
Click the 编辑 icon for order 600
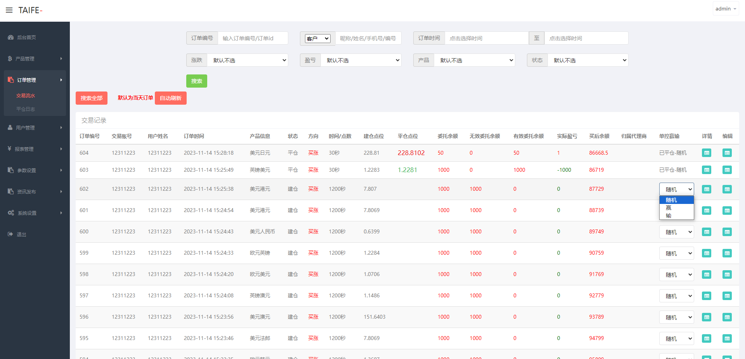[727, 232]
